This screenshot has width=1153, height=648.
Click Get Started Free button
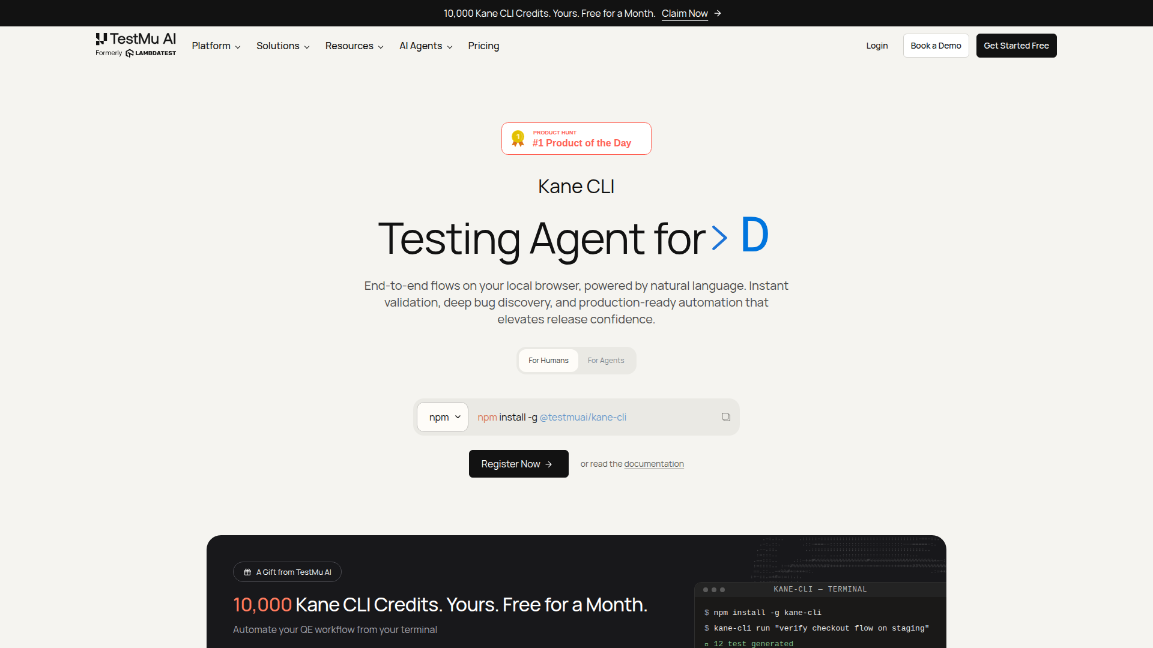pos(1016,46)
